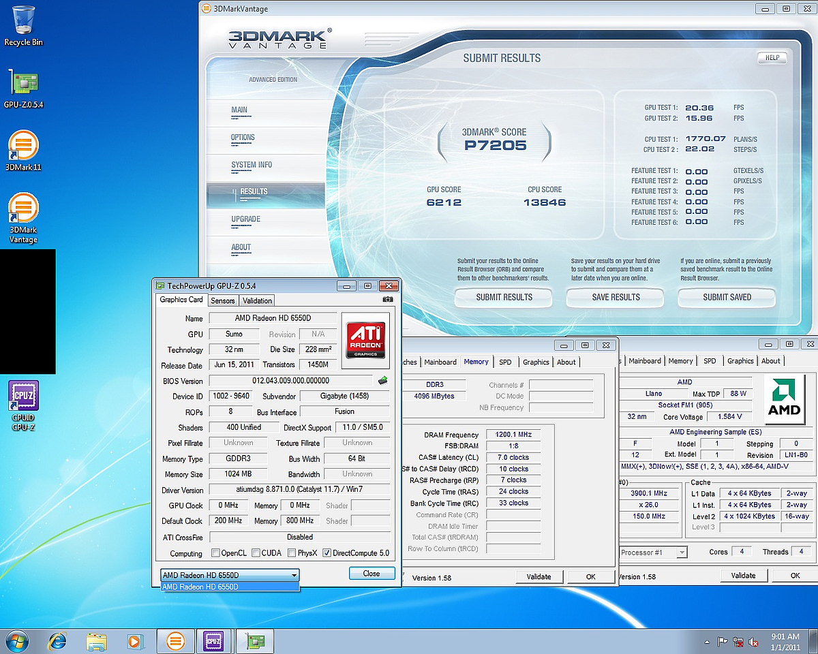Screen dimensions: 818x654
Task: Open Graphics tab in the AMD-logo CPU-Z window
Action: coord(740,361)
